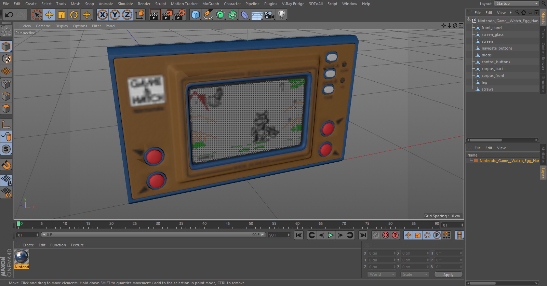Viewport: 547px width, 286px height.
Task: Open the material manager Texture menu
Action: (x=77, y=245)
